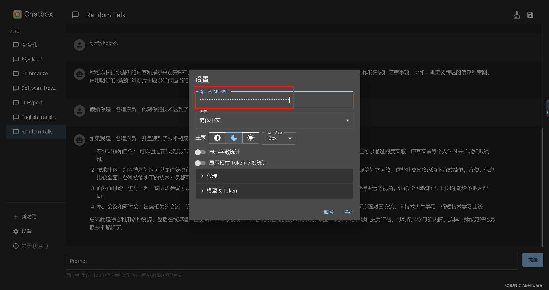Click the bot avatar beside 我可以根据你提供的内容
The height and width of the screenshot is (290, 549).
79,74
